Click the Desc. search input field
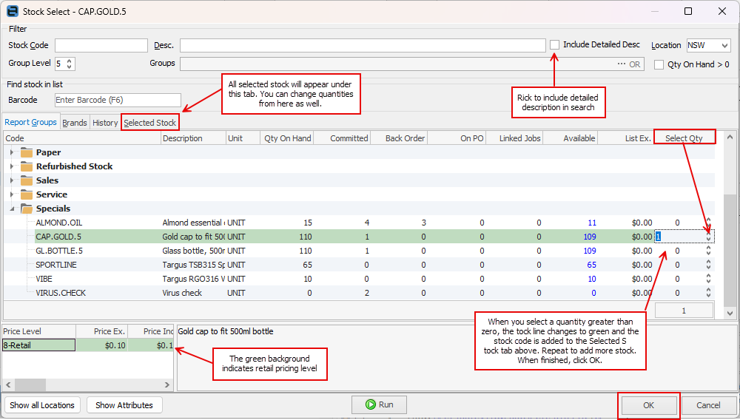The width and height of the screenshot is (740, 420). (x=363, y=46)
